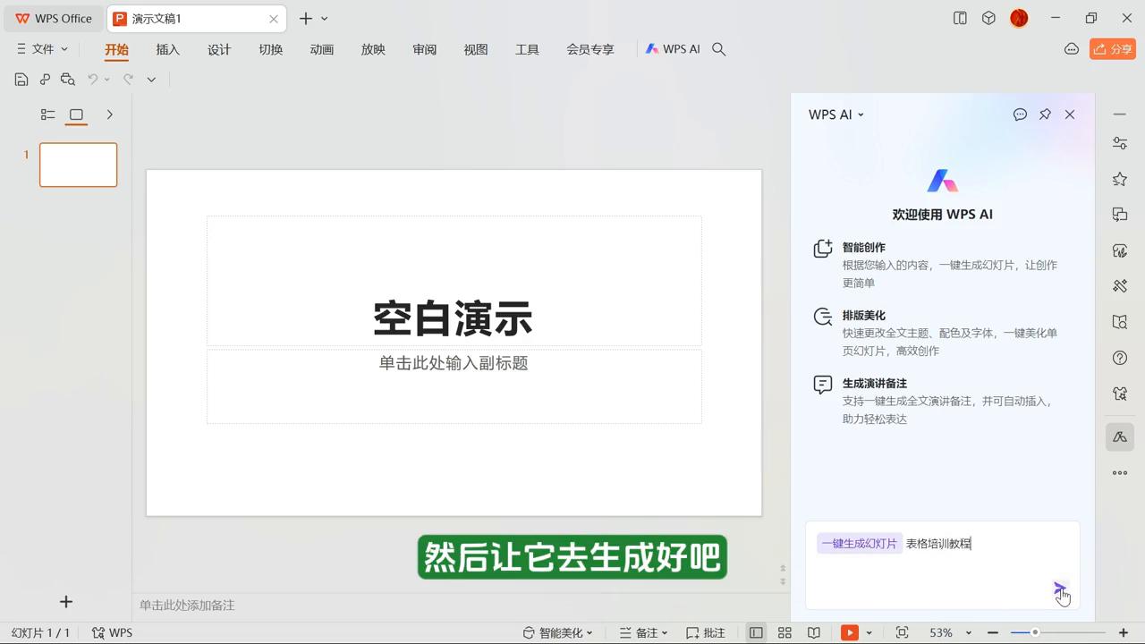Viewport: 1145px width, 644px height.
Task: Open the help question-mark icon in sidebar
Action: pos(1119,358)
